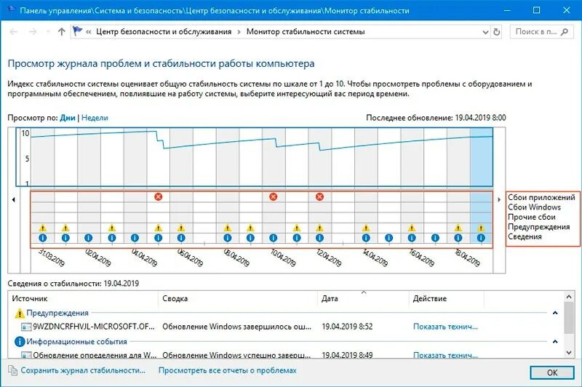This screenshot has width=582, height=387.
Task: Select the warning icon for 18.04.2019
Action: [458, 228]
